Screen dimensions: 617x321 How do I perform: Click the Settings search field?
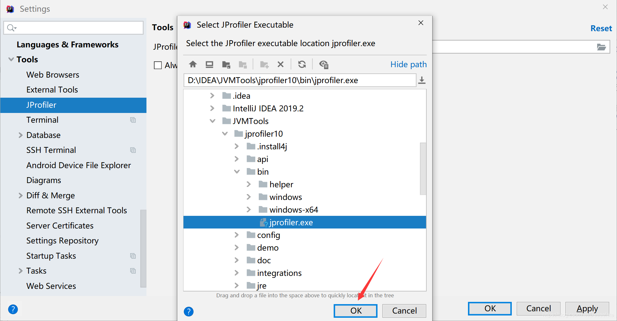tap(73, 28)
